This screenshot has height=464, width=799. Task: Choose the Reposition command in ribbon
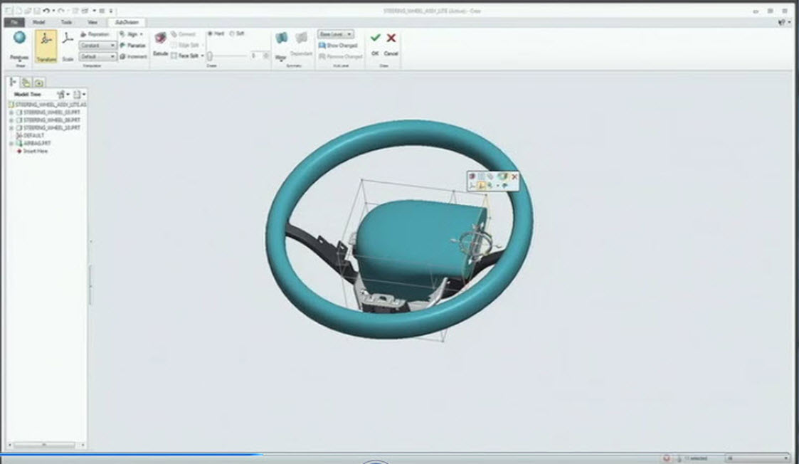pyautogui.click(x=95, y=34)
